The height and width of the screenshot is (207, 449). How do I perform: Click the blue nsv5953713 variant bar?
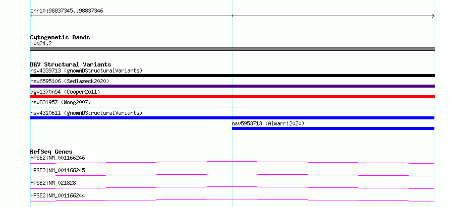click(333, 128)
